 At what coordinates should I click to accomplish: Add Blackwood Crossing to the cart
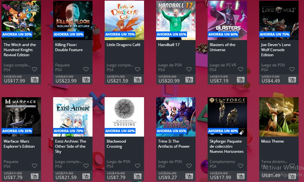137,176
